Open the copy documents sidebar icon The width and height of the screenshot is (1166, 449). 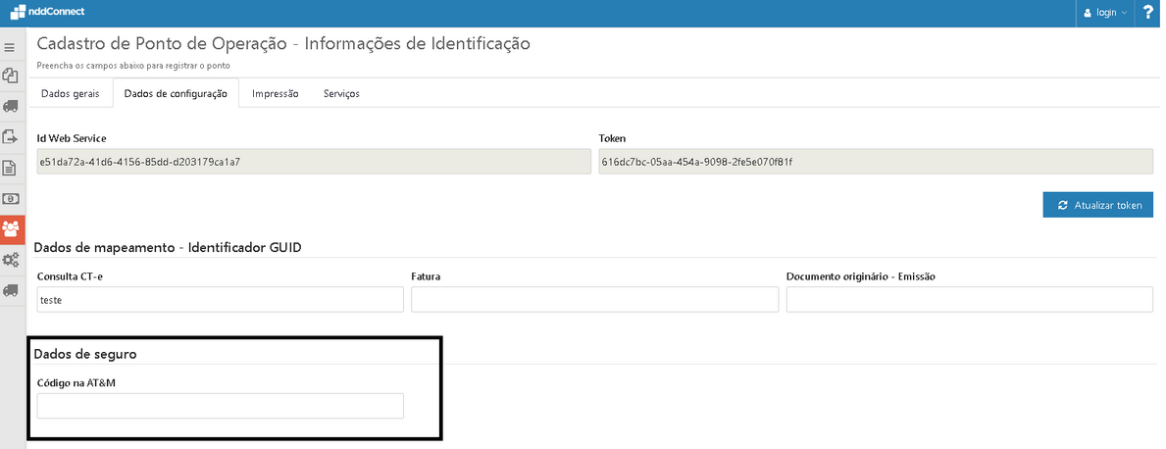pyautogui.click(x=10, y=75)
